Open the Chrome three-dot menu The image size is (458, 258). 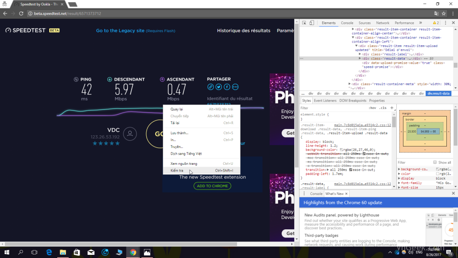(x=453, y=13)
